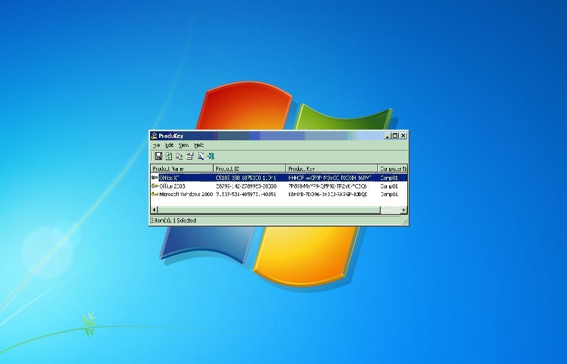
Task: Click the status bar item count text
Action: coord(174,220)
